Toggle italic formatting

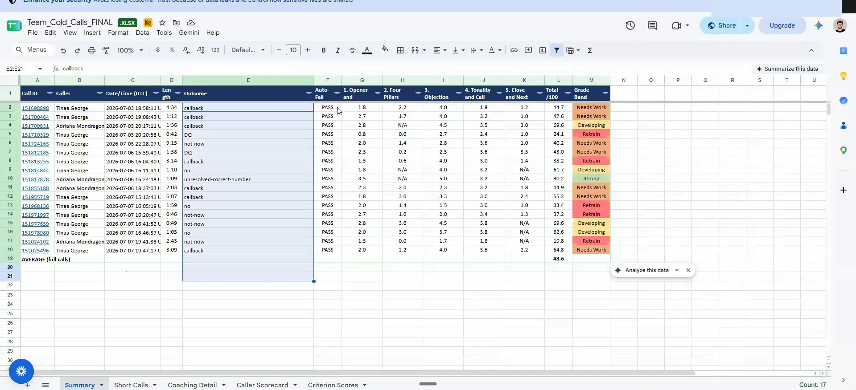(338, 50)
